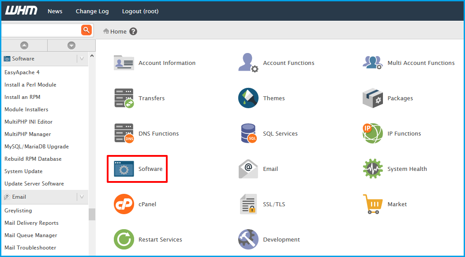Open the help question mark icon
This screenshot has height=257, width=465.
click(x=133, y=31)
